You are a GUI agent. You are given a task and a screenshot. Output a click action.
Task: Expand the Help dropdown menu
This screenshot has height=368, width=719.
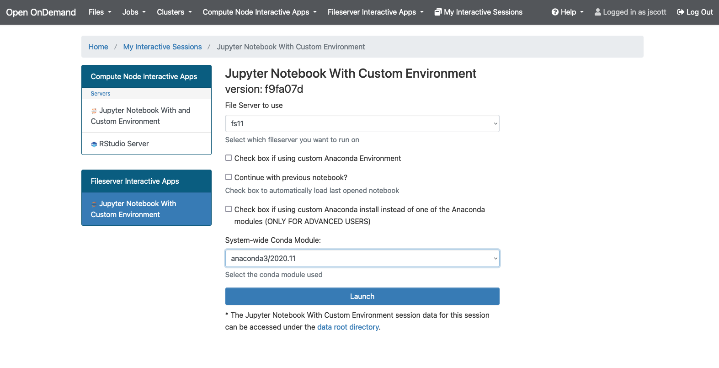click(568, 12)
